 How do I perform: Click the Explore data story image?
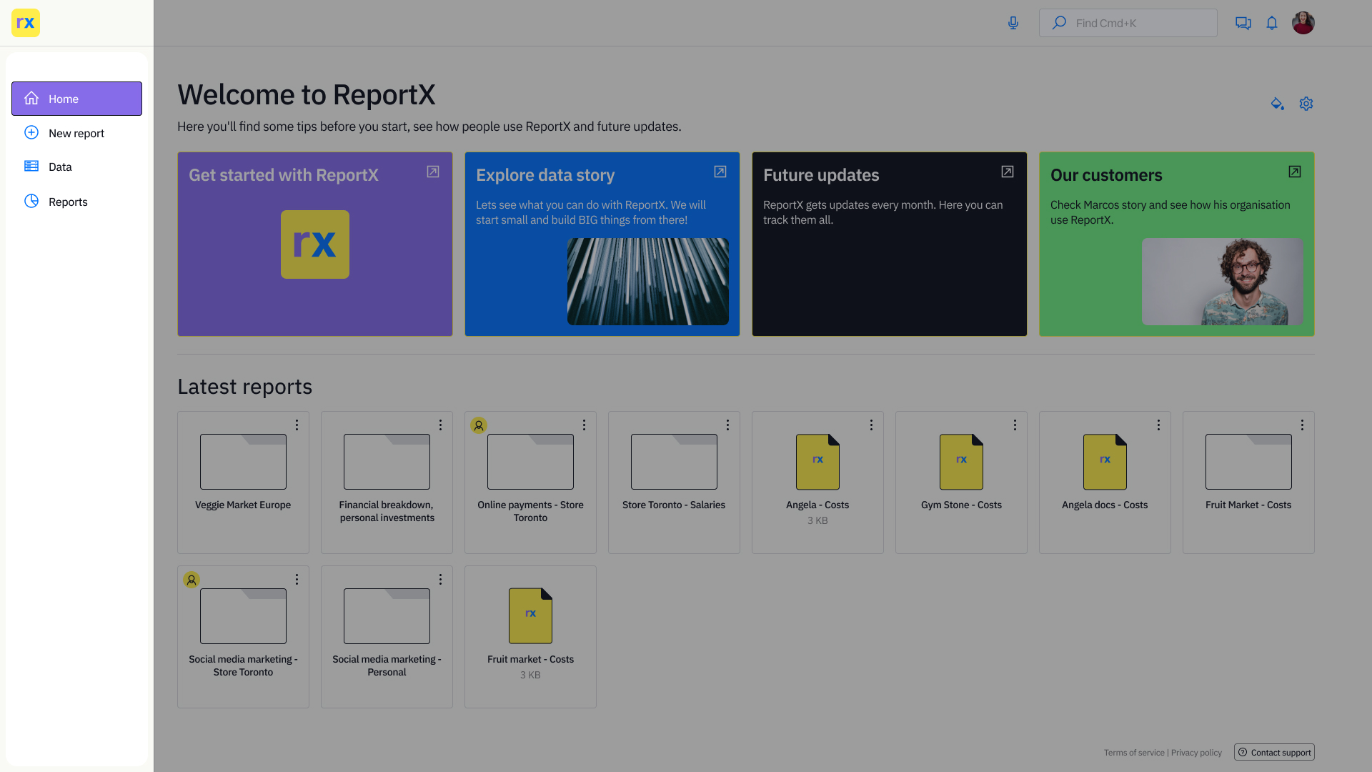tap(648, 282)
